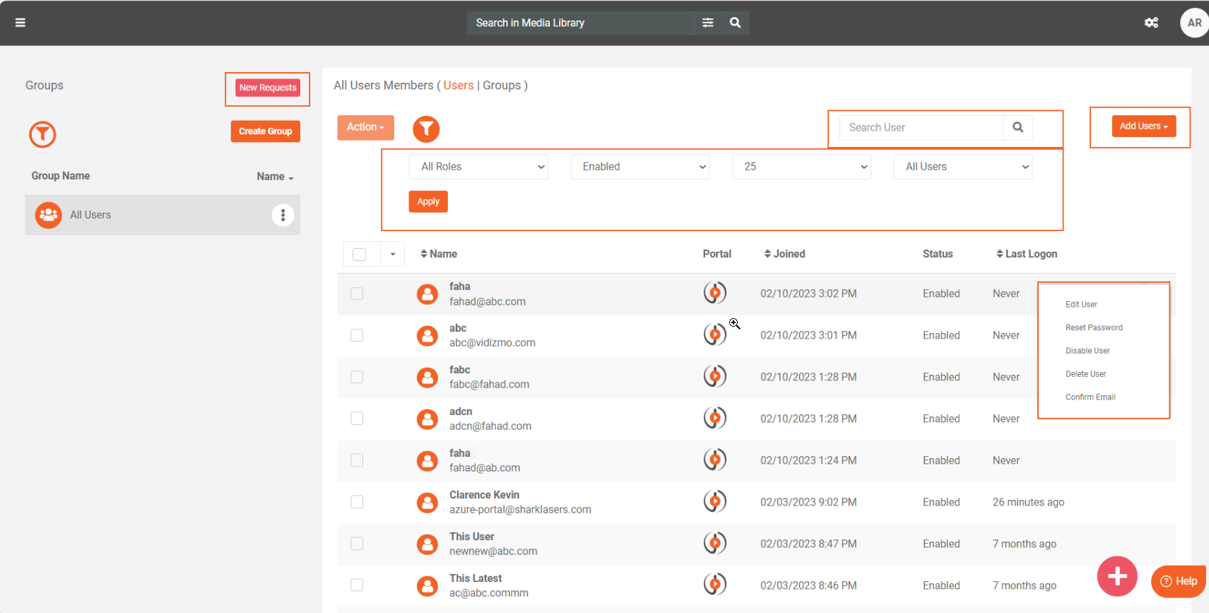This screenshot has height=613, width=1209.
Task: Click avatar of This Latest user
Action: [427, 586]
